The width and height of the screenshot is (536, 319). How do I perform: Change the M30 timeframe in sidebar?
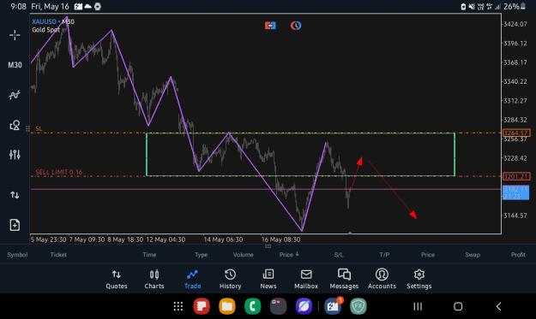pos(15,65)
